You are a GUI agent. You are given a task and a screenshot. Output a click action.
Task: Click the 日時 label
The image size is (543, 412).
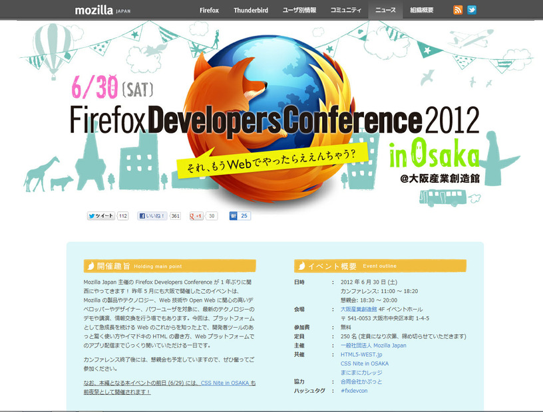(299, 282)
